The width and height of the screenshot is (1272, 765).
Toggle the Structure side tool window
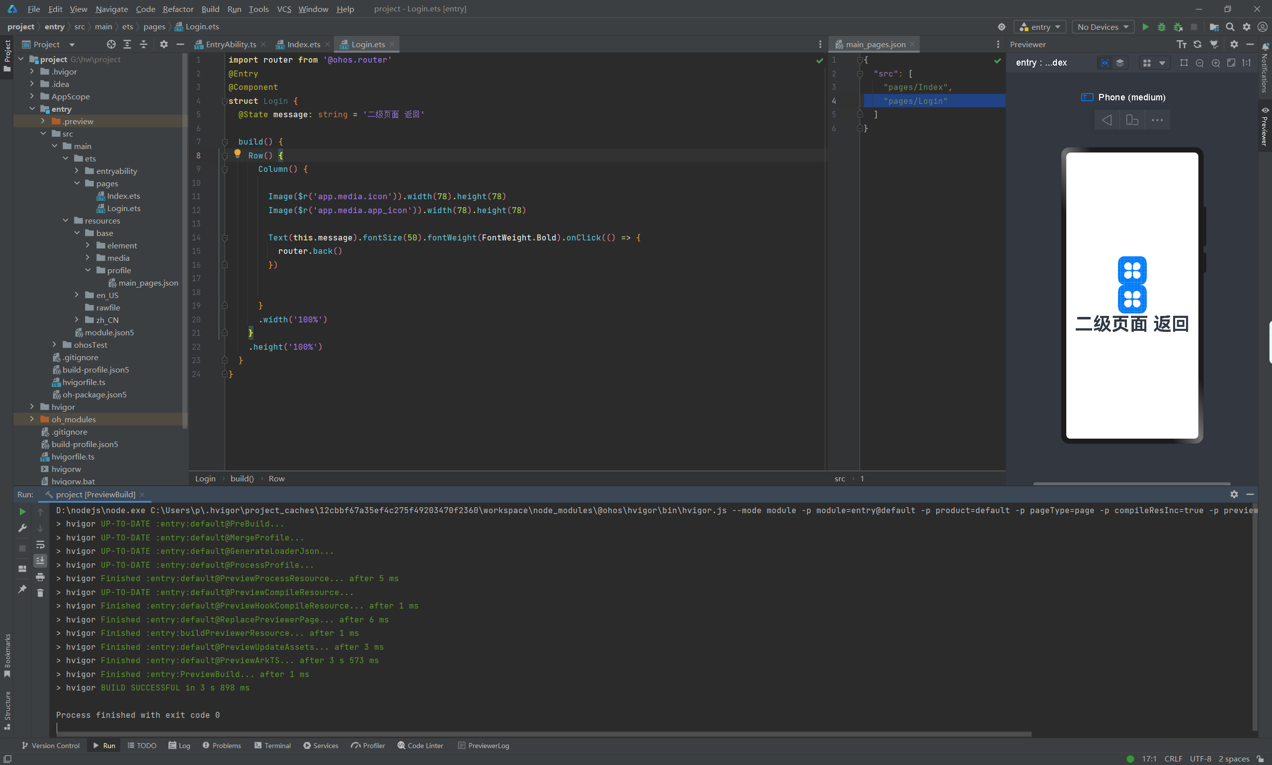[6, 710]
